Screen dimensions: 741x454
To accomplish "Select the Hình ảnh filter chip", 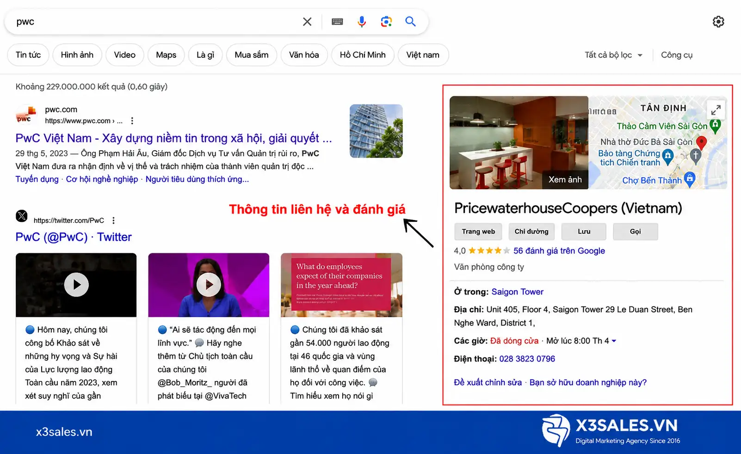I will tap(77, 55).
